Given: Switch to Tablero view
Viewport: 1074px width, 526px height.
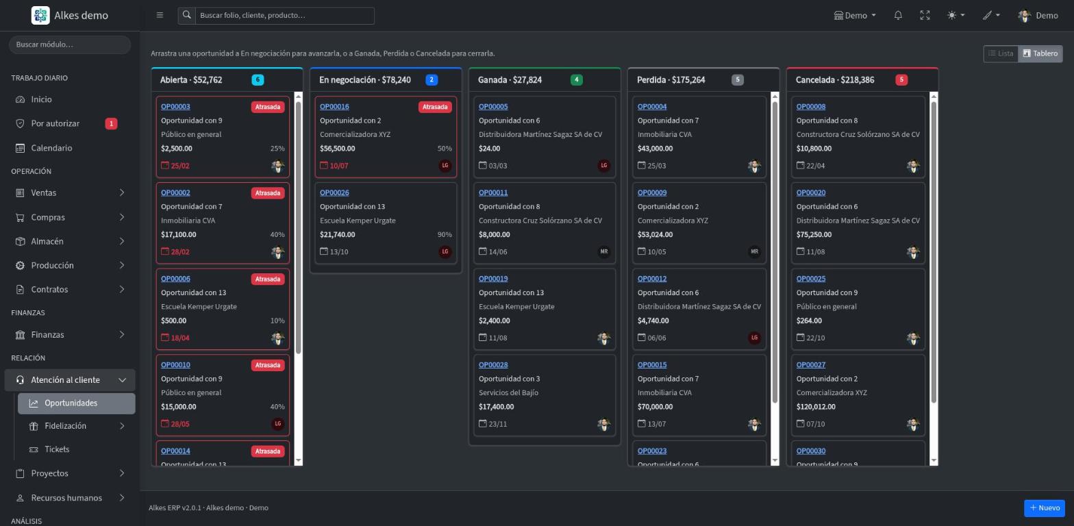Looking at the screenshot, I should pyautogui.click(x=1040, y=53).
